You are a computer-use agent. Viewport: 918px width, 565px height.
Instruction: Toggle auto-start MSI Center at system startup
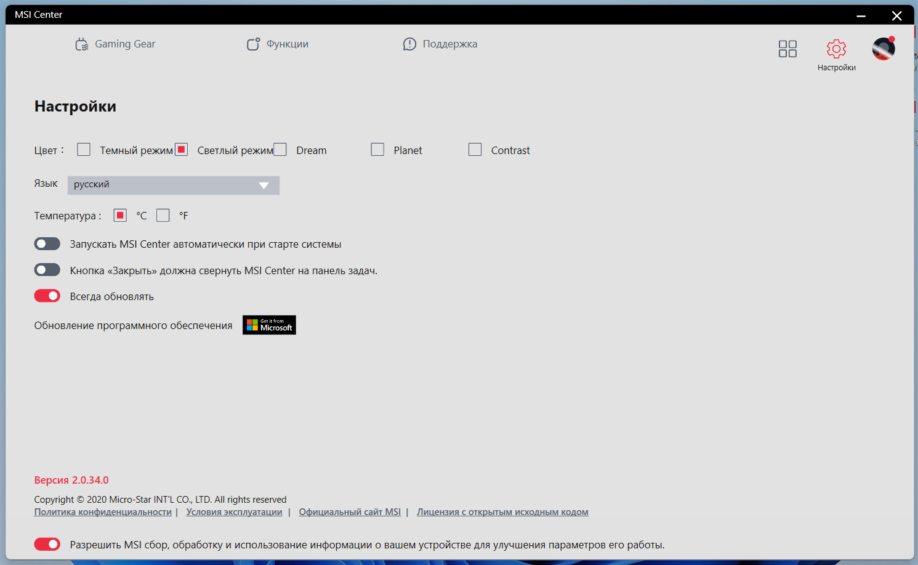(47, 244)
